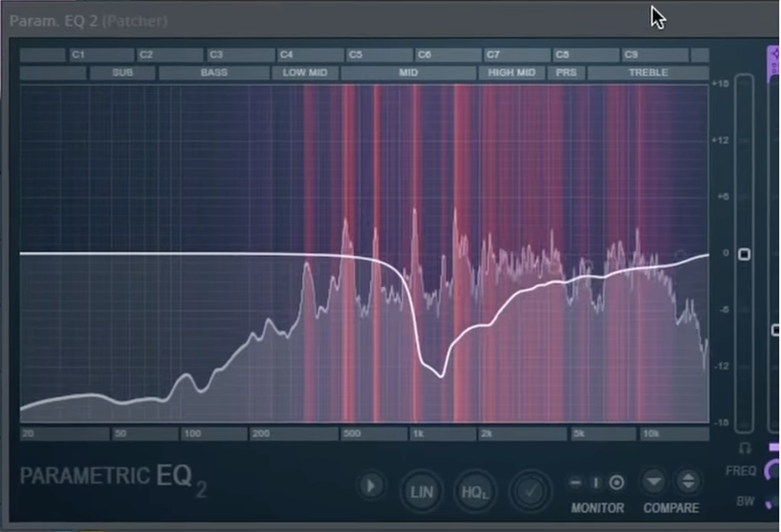This screenshot has width=781, height=532.
Task: Click the headphones icon
Action: [744, 448]
